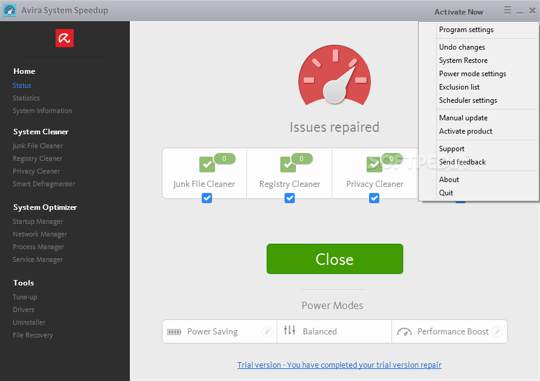
Task: Select Balanced power mode
Action: (335, 331)
